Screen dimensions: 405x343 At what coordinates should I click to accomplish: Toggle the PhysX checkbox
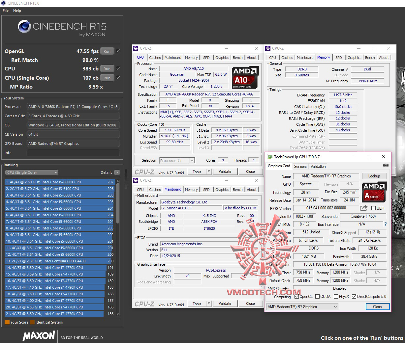336,297
